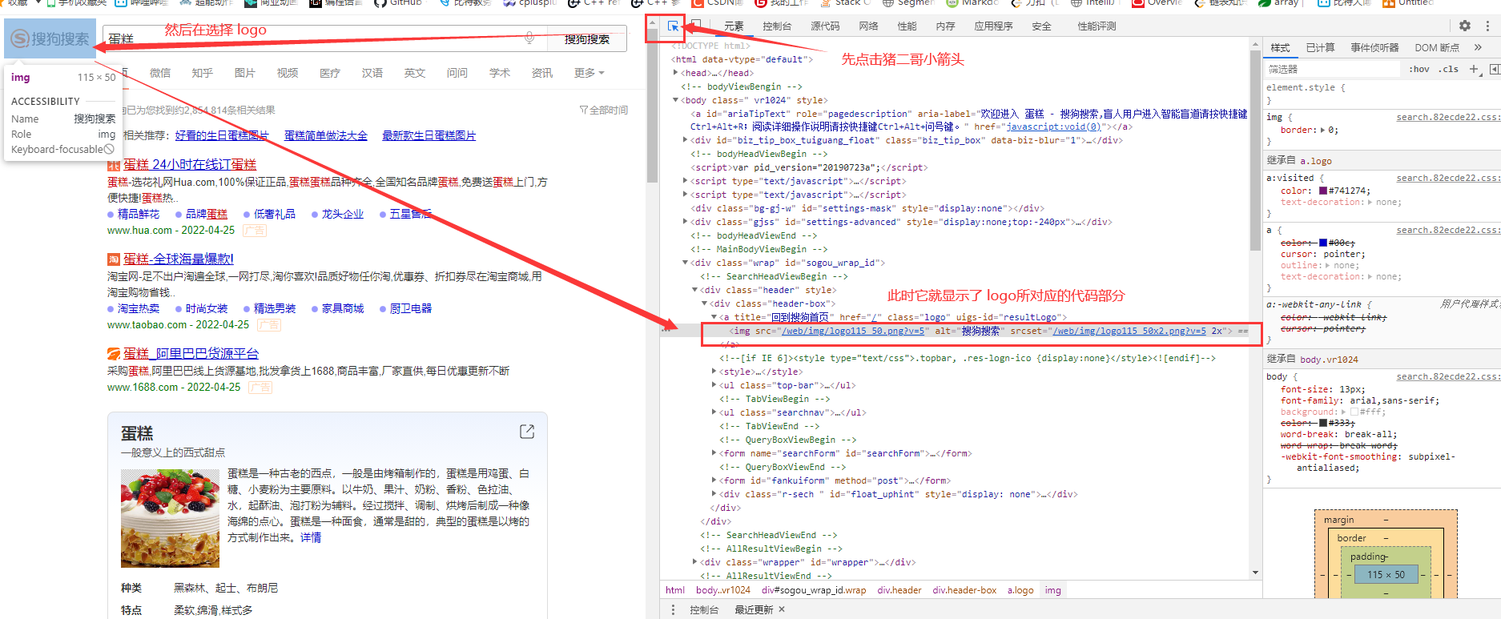Click the 搜狗搜索 search button
The width and height of the screenshot is (1501, 619).
586,38
